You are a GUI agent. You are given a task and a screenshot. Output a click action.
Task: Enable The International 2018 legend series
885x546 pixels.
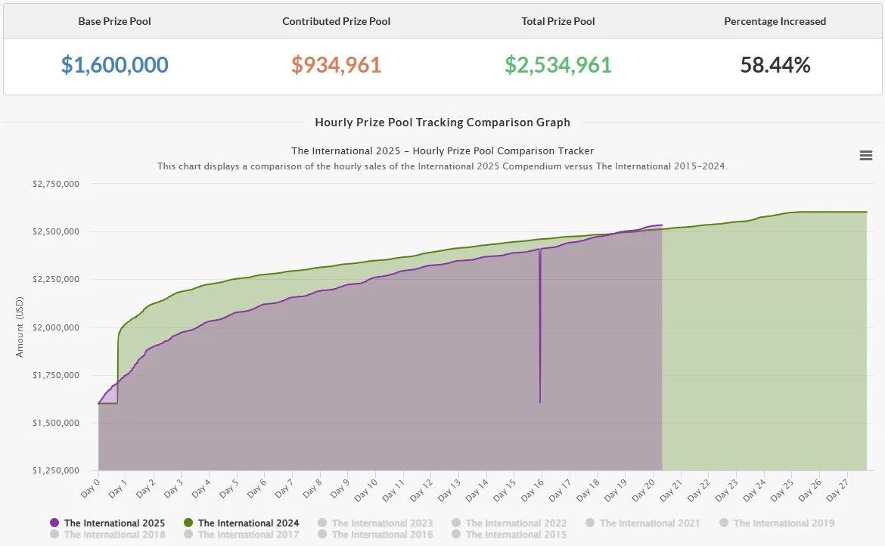pos(108,535)
